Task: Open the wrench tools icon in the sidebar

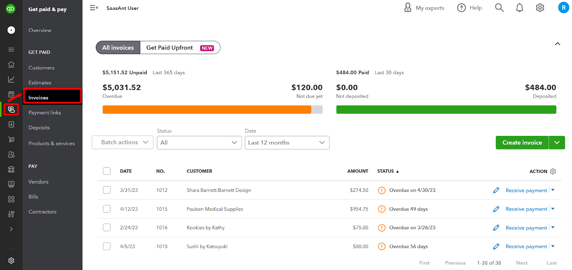Action: [x=11, y=214]
